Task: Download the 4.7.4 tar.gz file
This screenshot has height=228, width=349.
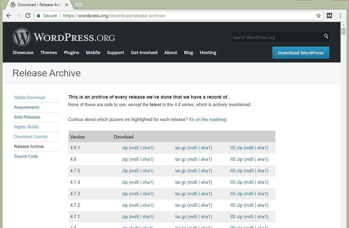Action: point(181,182)
